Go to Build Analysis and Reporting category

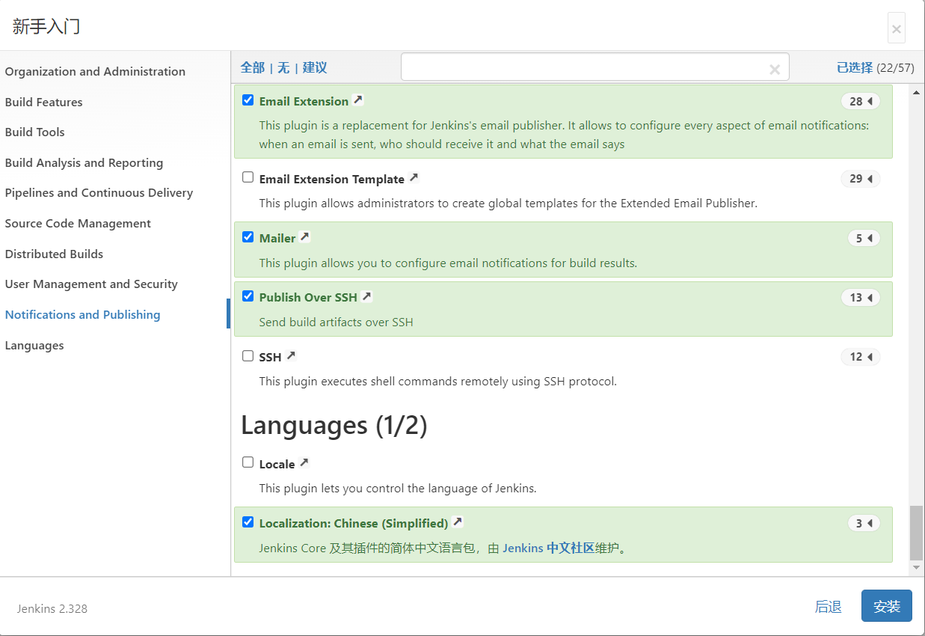pos(84,162)
